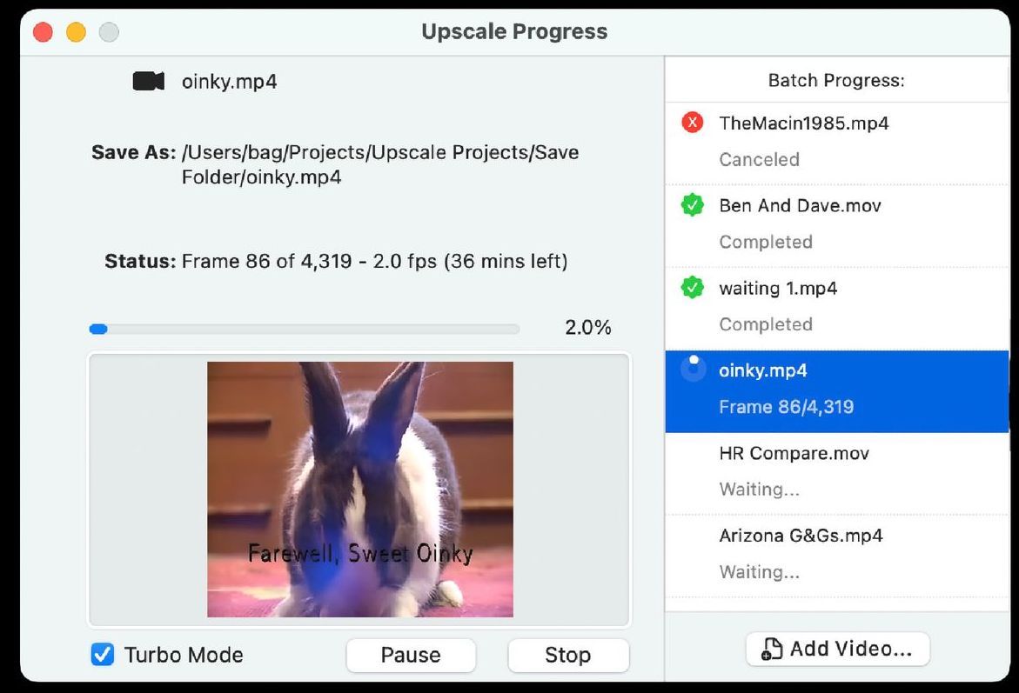Toggle the Turbo Mode checkbox
The height and width of the screenshot is (693, 1019).
[102, 655]
